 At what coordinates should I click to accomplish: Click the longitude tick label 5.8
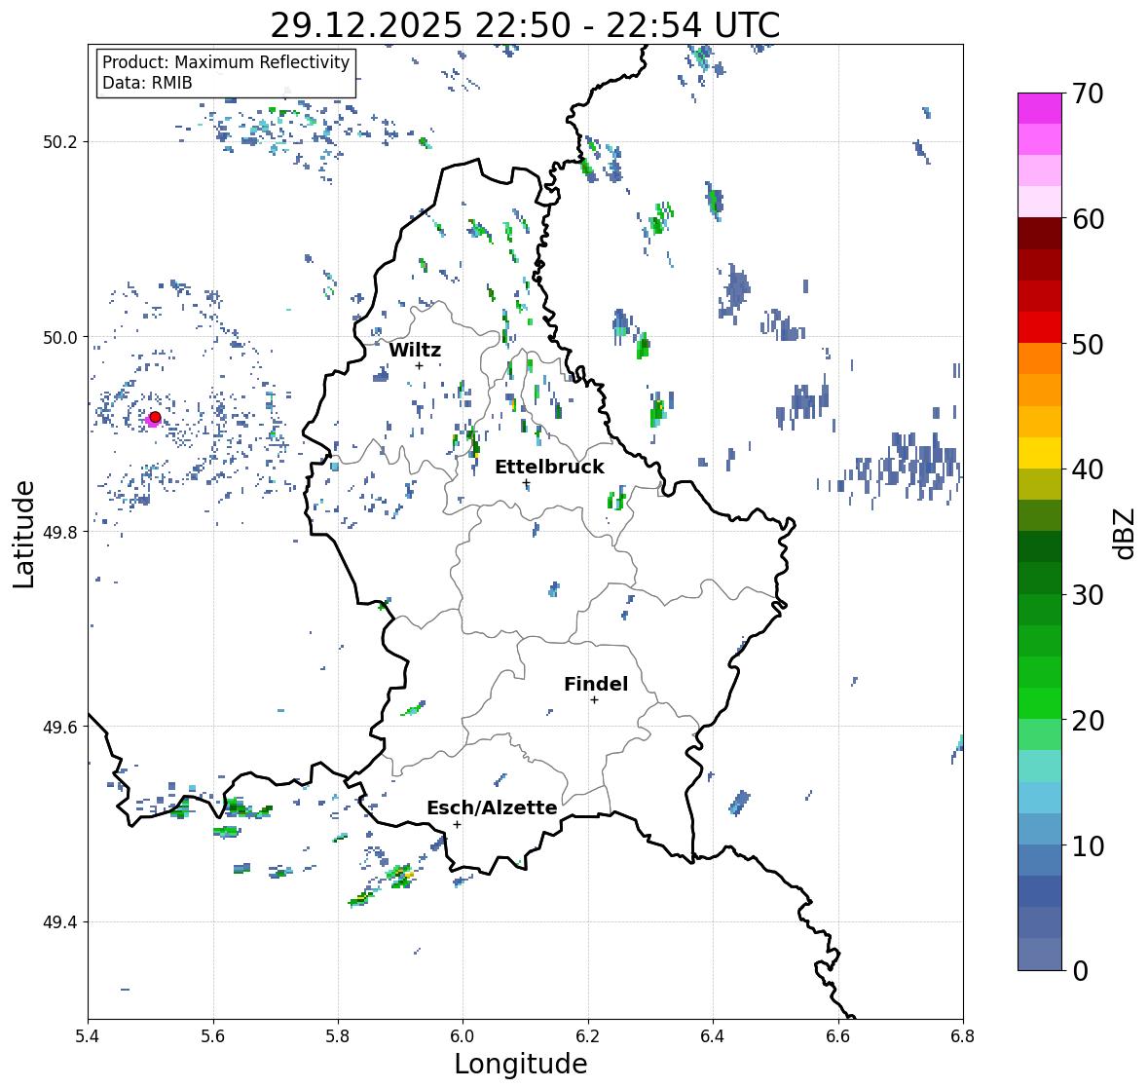(338, 1036)
